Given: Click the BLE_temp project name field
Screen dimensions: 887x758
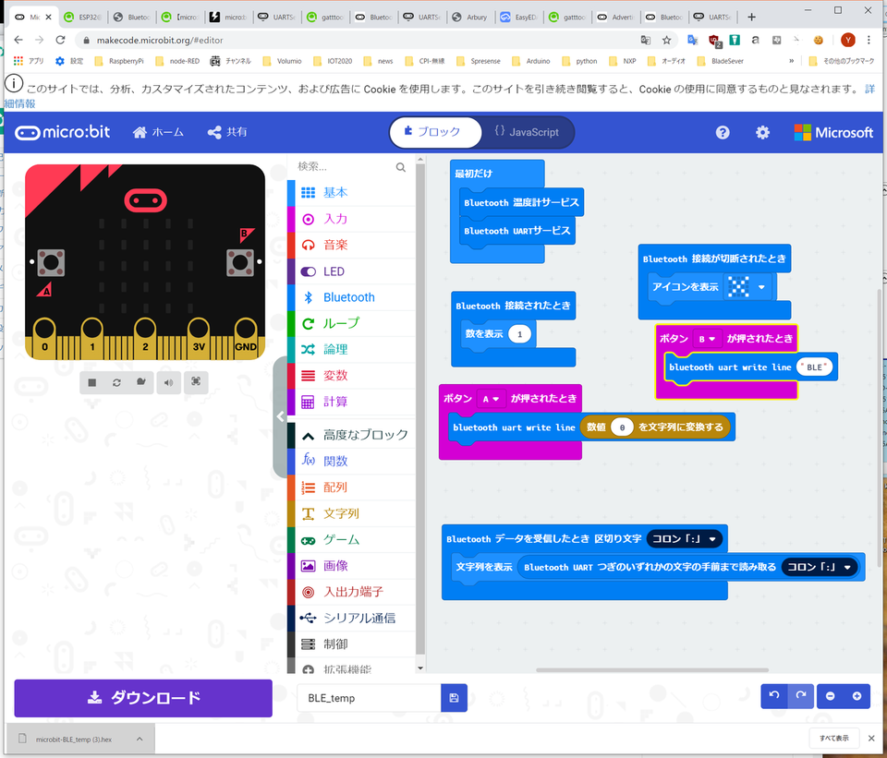Looking at the screenshot, I should (370, 698).
